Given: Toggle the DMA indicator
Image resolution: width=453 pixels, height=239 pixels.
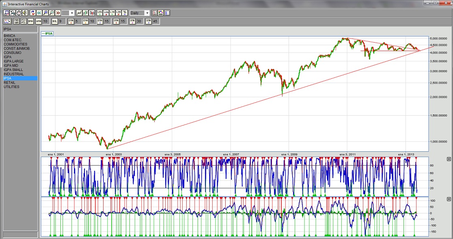Looking at the screenshot, I should pos(30,22).
